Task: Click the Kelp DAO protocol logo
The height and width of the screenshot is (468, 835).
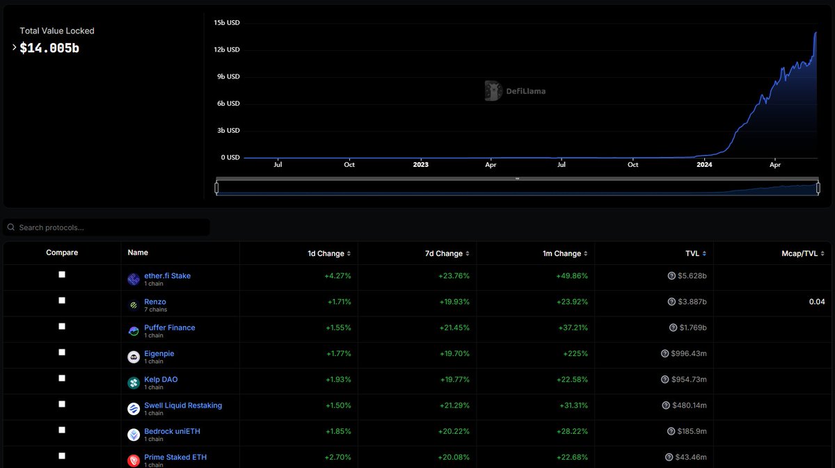Action: pos(134,382)
